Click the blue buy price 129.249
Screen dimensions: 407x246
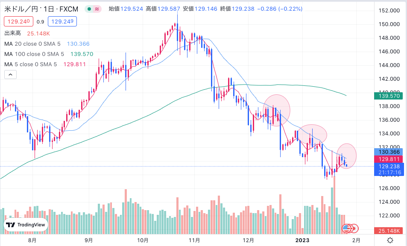[62, 21]
